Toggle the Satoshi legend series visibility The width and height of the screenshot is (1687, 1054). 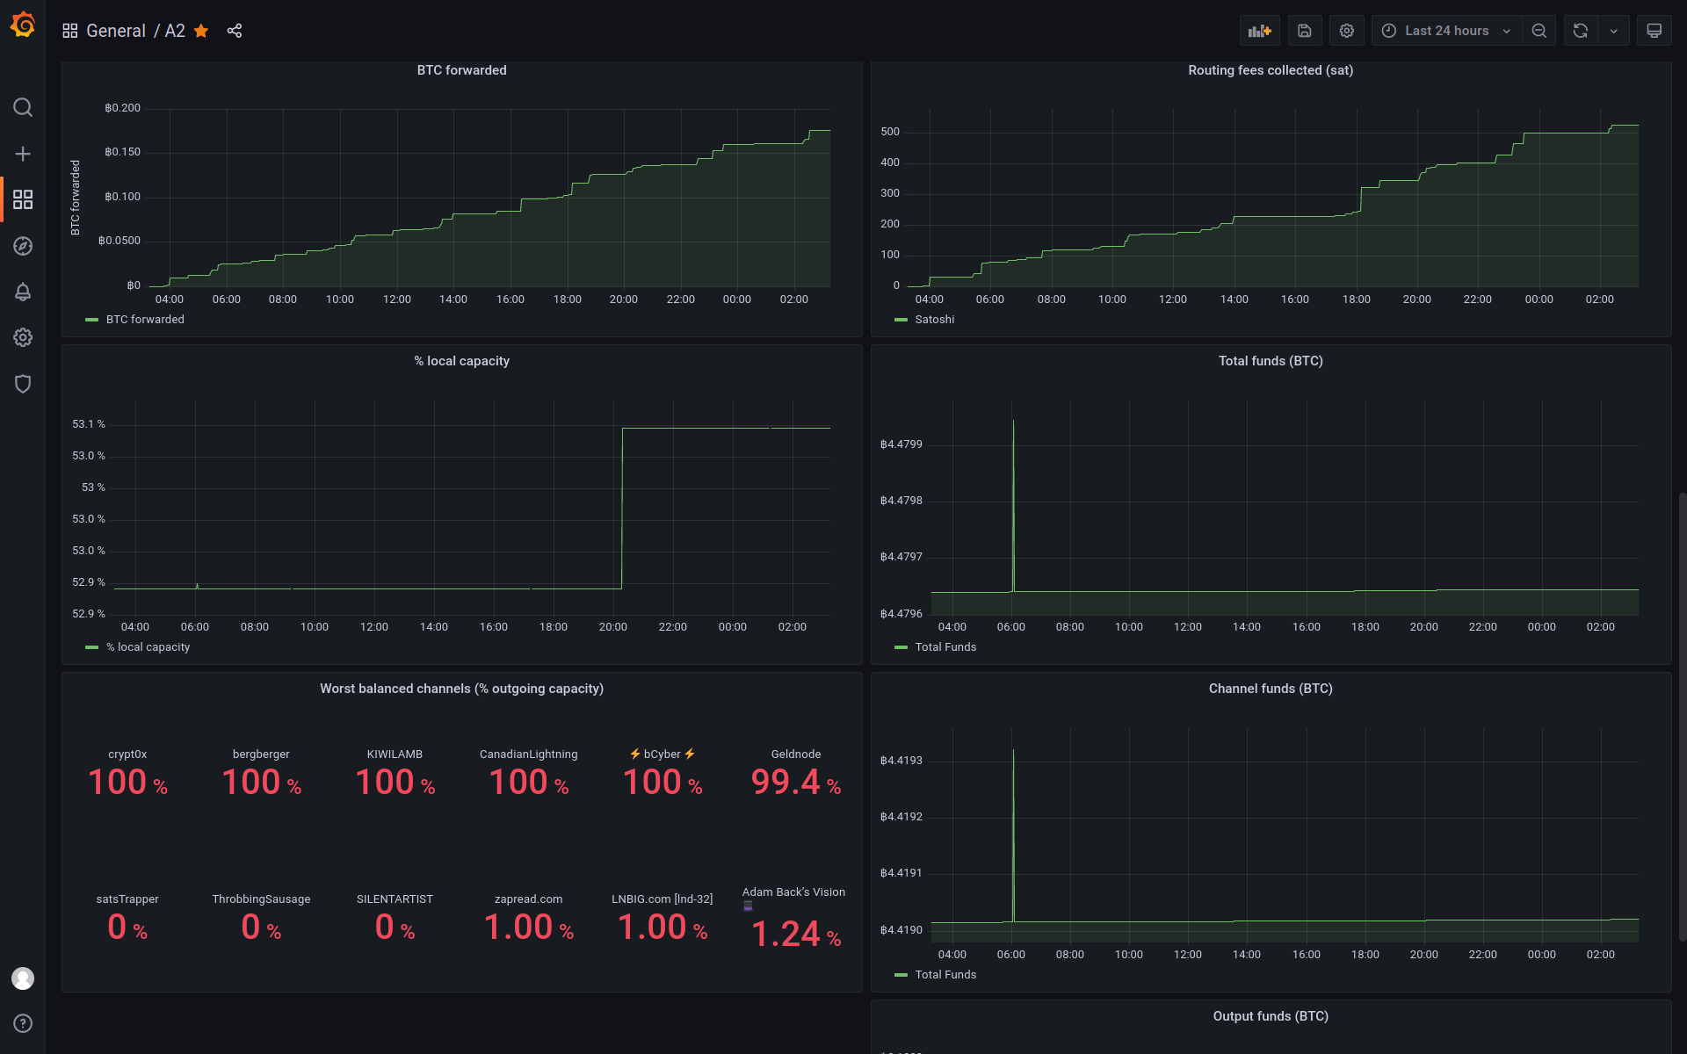[934, 320]
